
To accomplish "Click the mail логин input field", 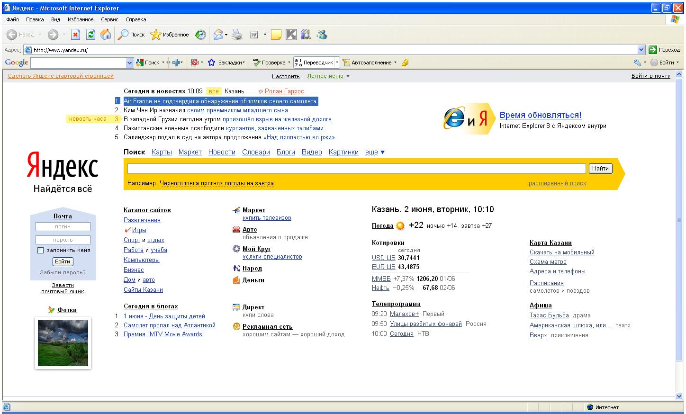I will coord(63,227).
